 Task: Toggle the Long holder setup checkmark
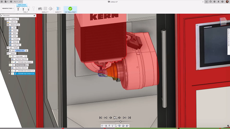pos(10,56)
